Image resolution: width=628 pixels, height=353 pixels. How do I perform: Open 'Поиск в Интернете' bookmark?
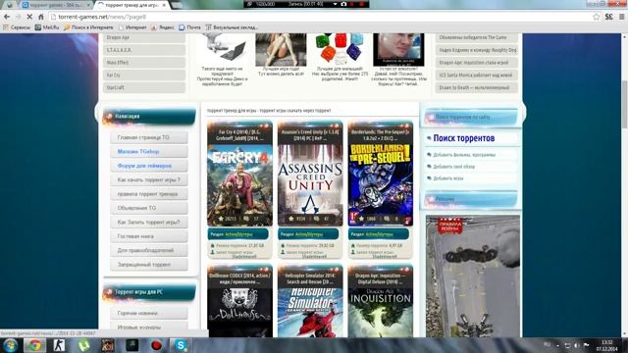pos(88,27)
